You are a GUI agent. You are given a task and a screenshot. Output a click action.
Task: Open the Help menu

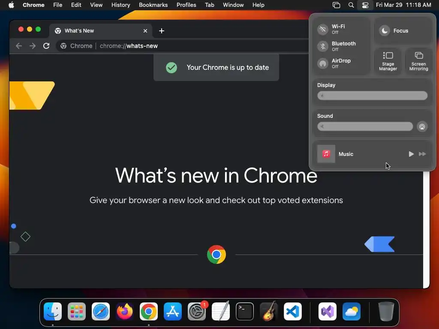coord(258,5)
